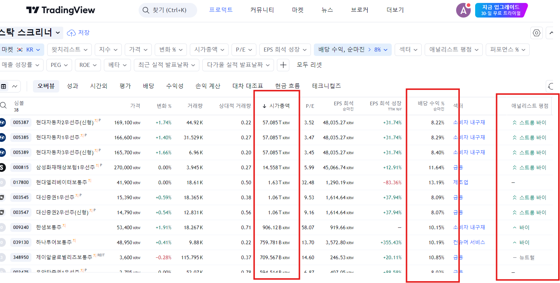Switch to the 대차 대조표 tab
This screenshot has height=283, width=560.
point(248,86)
